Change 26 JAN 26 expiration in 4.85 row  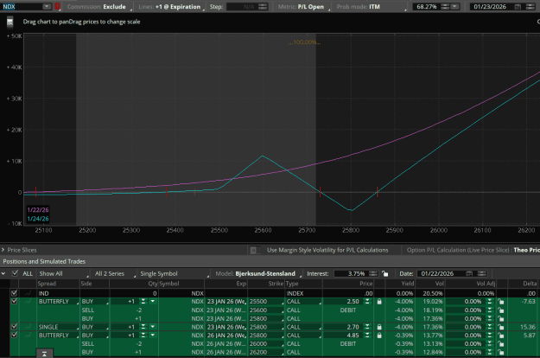(226, 336)
